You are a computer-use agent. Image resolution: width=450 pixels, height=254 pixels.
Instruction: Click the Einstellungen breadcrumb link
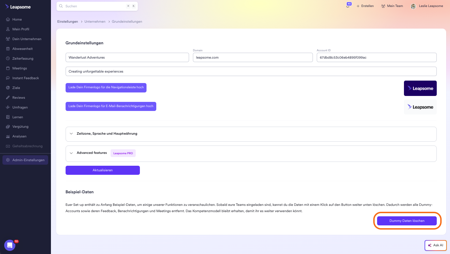(68, 22)
